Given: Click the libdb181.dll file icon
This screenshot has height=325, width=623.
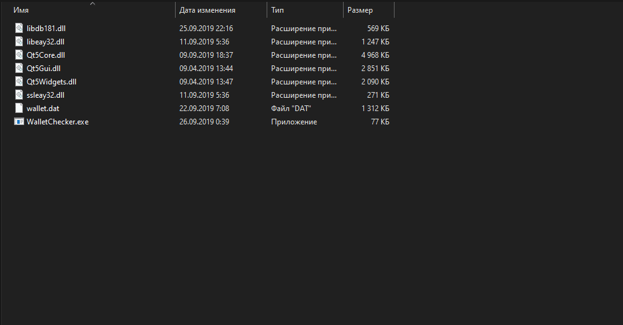Looking at the screenshot, I should [18, 28].
